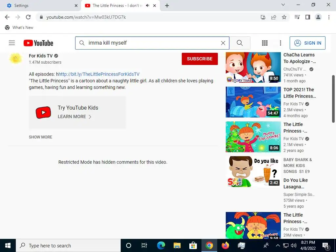Click the SIGN IN button
336x252 pixels.
pos(307,43)
